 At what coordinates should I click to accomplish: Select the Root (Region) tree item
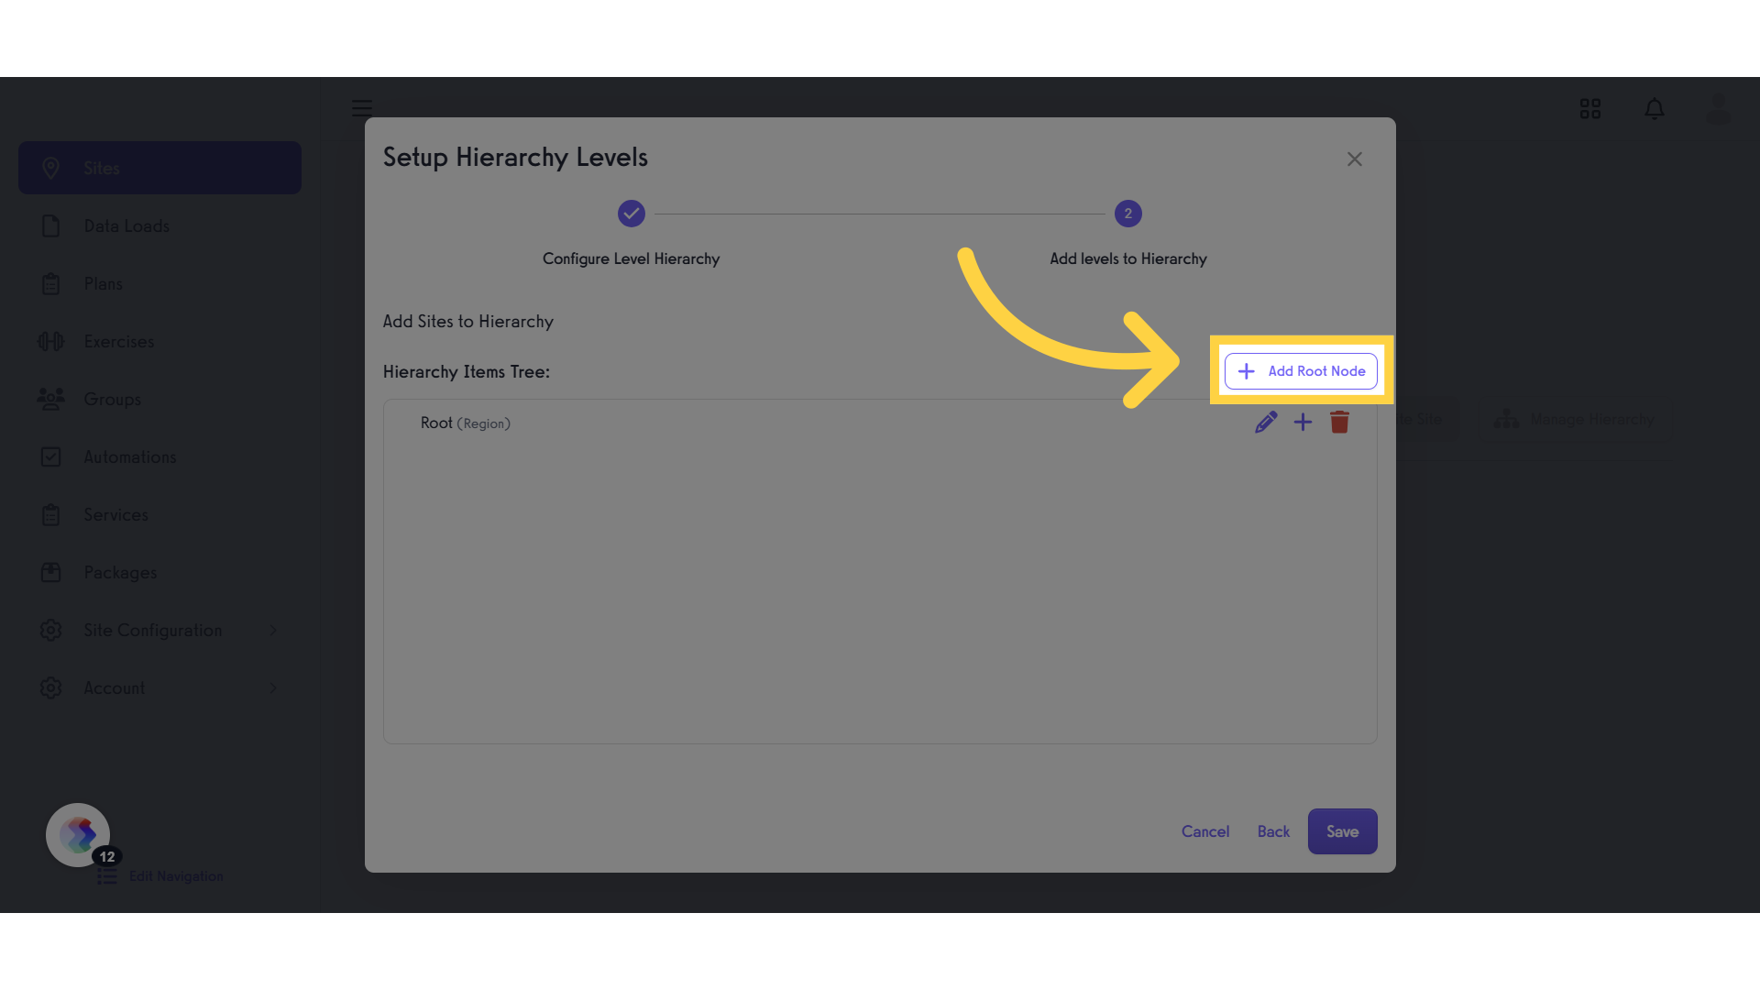coord(465,423)
